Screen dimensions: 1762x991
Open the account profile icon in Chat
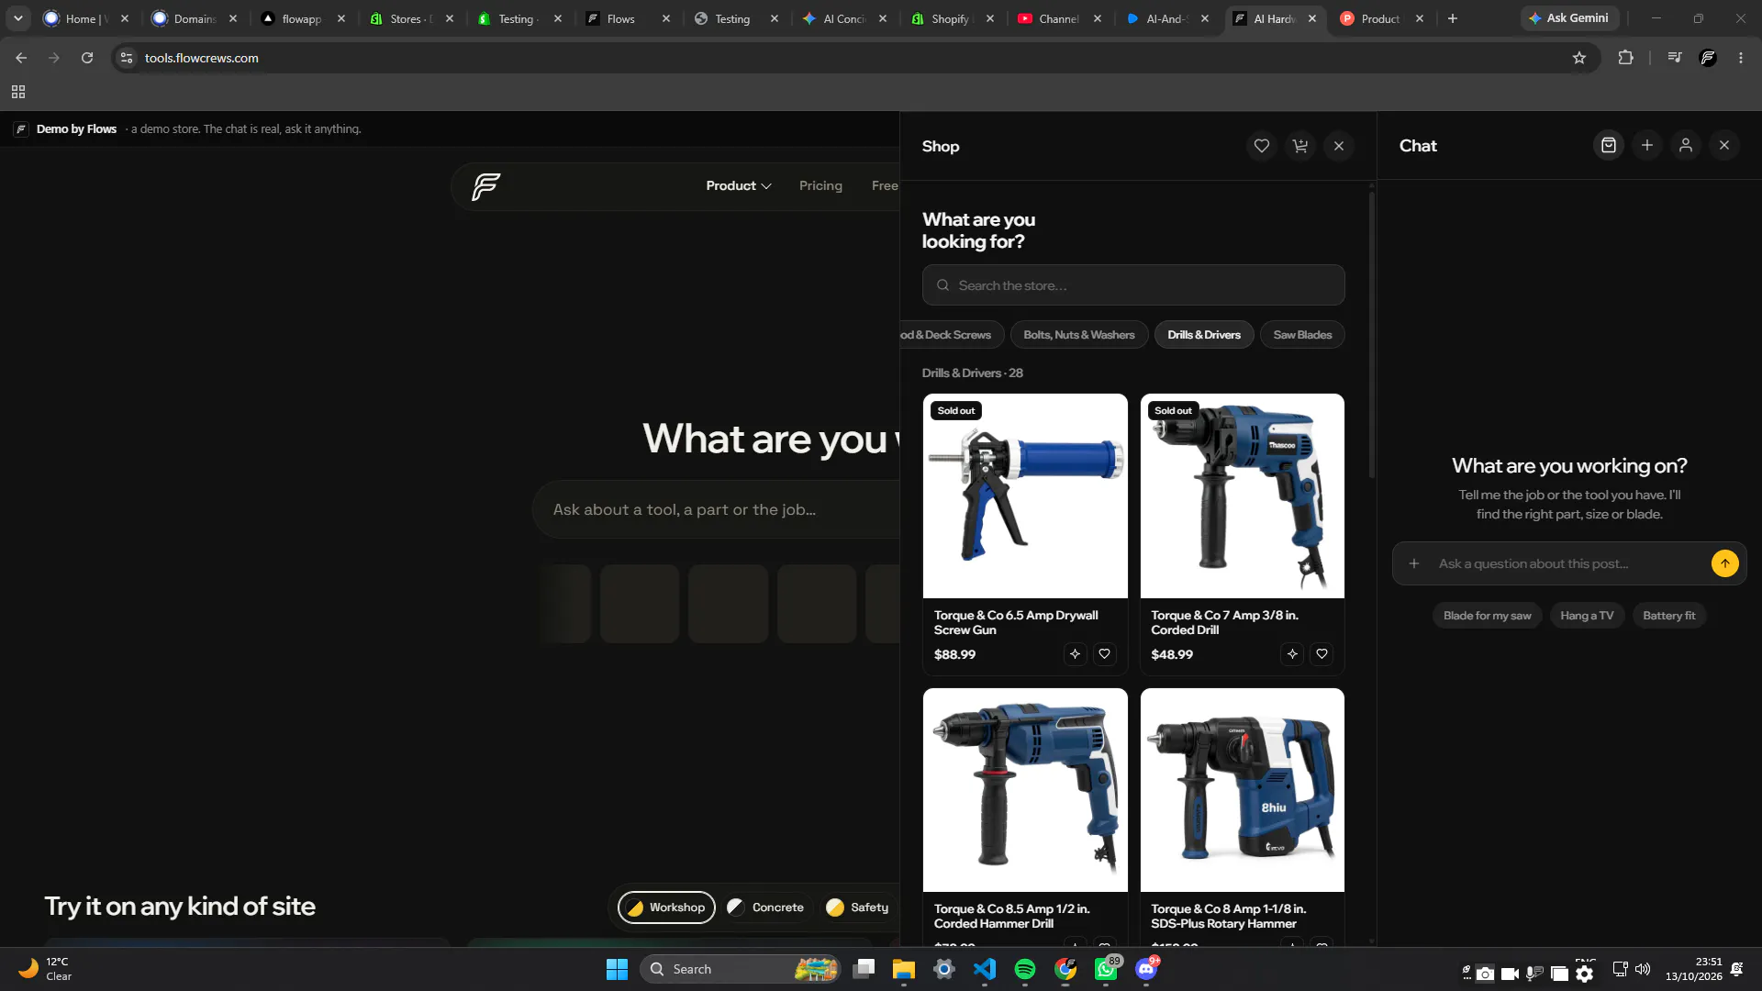1686,145
